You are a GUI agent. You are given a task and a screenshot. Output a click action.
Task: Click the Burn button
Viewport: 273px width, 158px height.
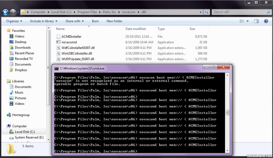pyautogui.click(x=95, y=21)
